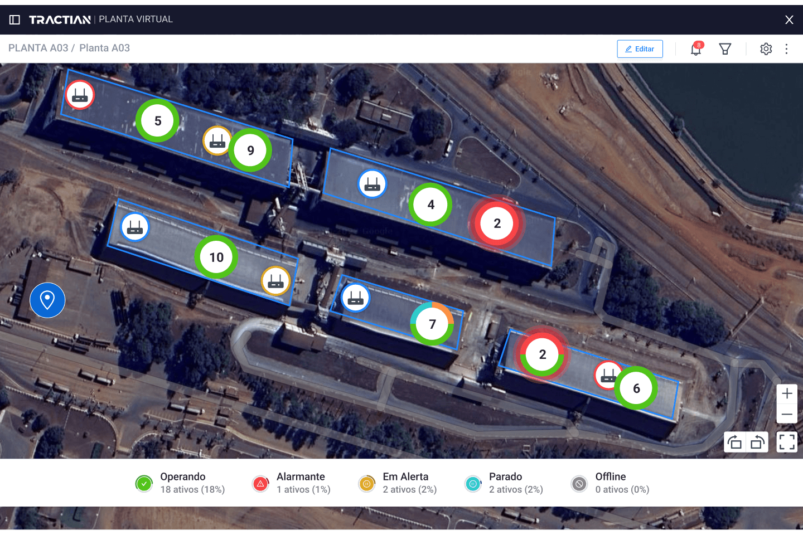
Task: Zoom out with the minus button
Action: click(x=787, y=414)
